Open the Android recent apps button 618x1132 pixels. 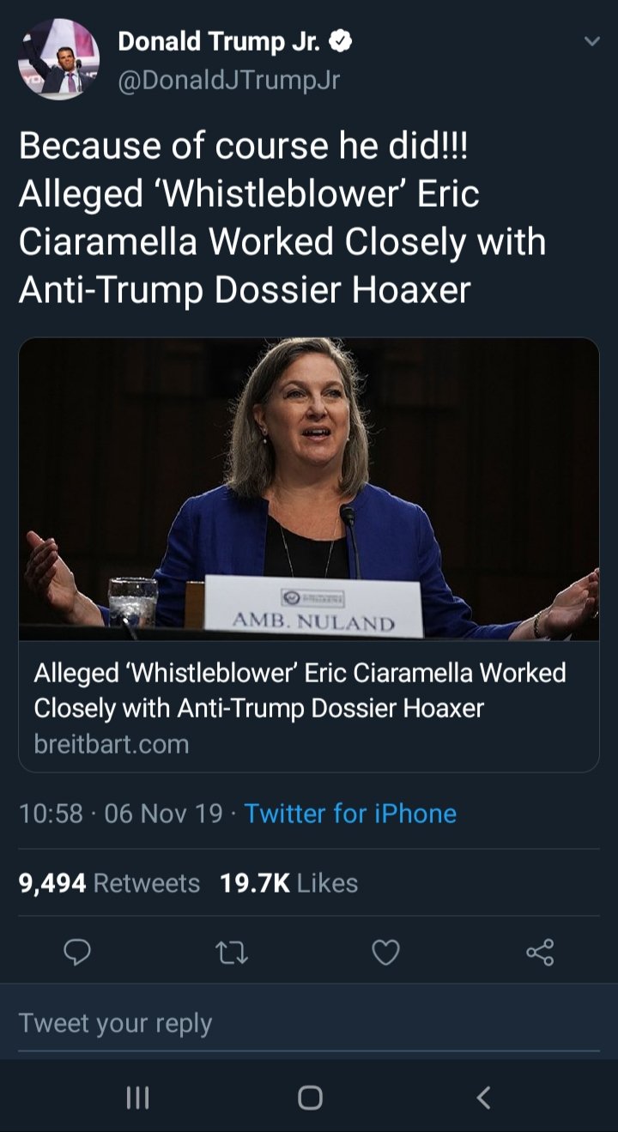click(x=138, y=1097)
